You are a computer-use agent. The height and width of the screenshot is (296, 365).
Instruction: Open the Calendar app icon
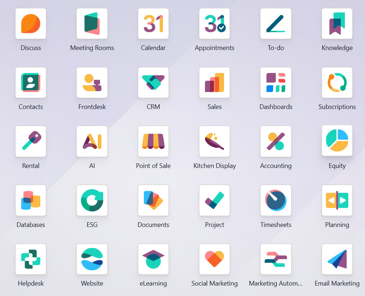click(x=153, y=23)
